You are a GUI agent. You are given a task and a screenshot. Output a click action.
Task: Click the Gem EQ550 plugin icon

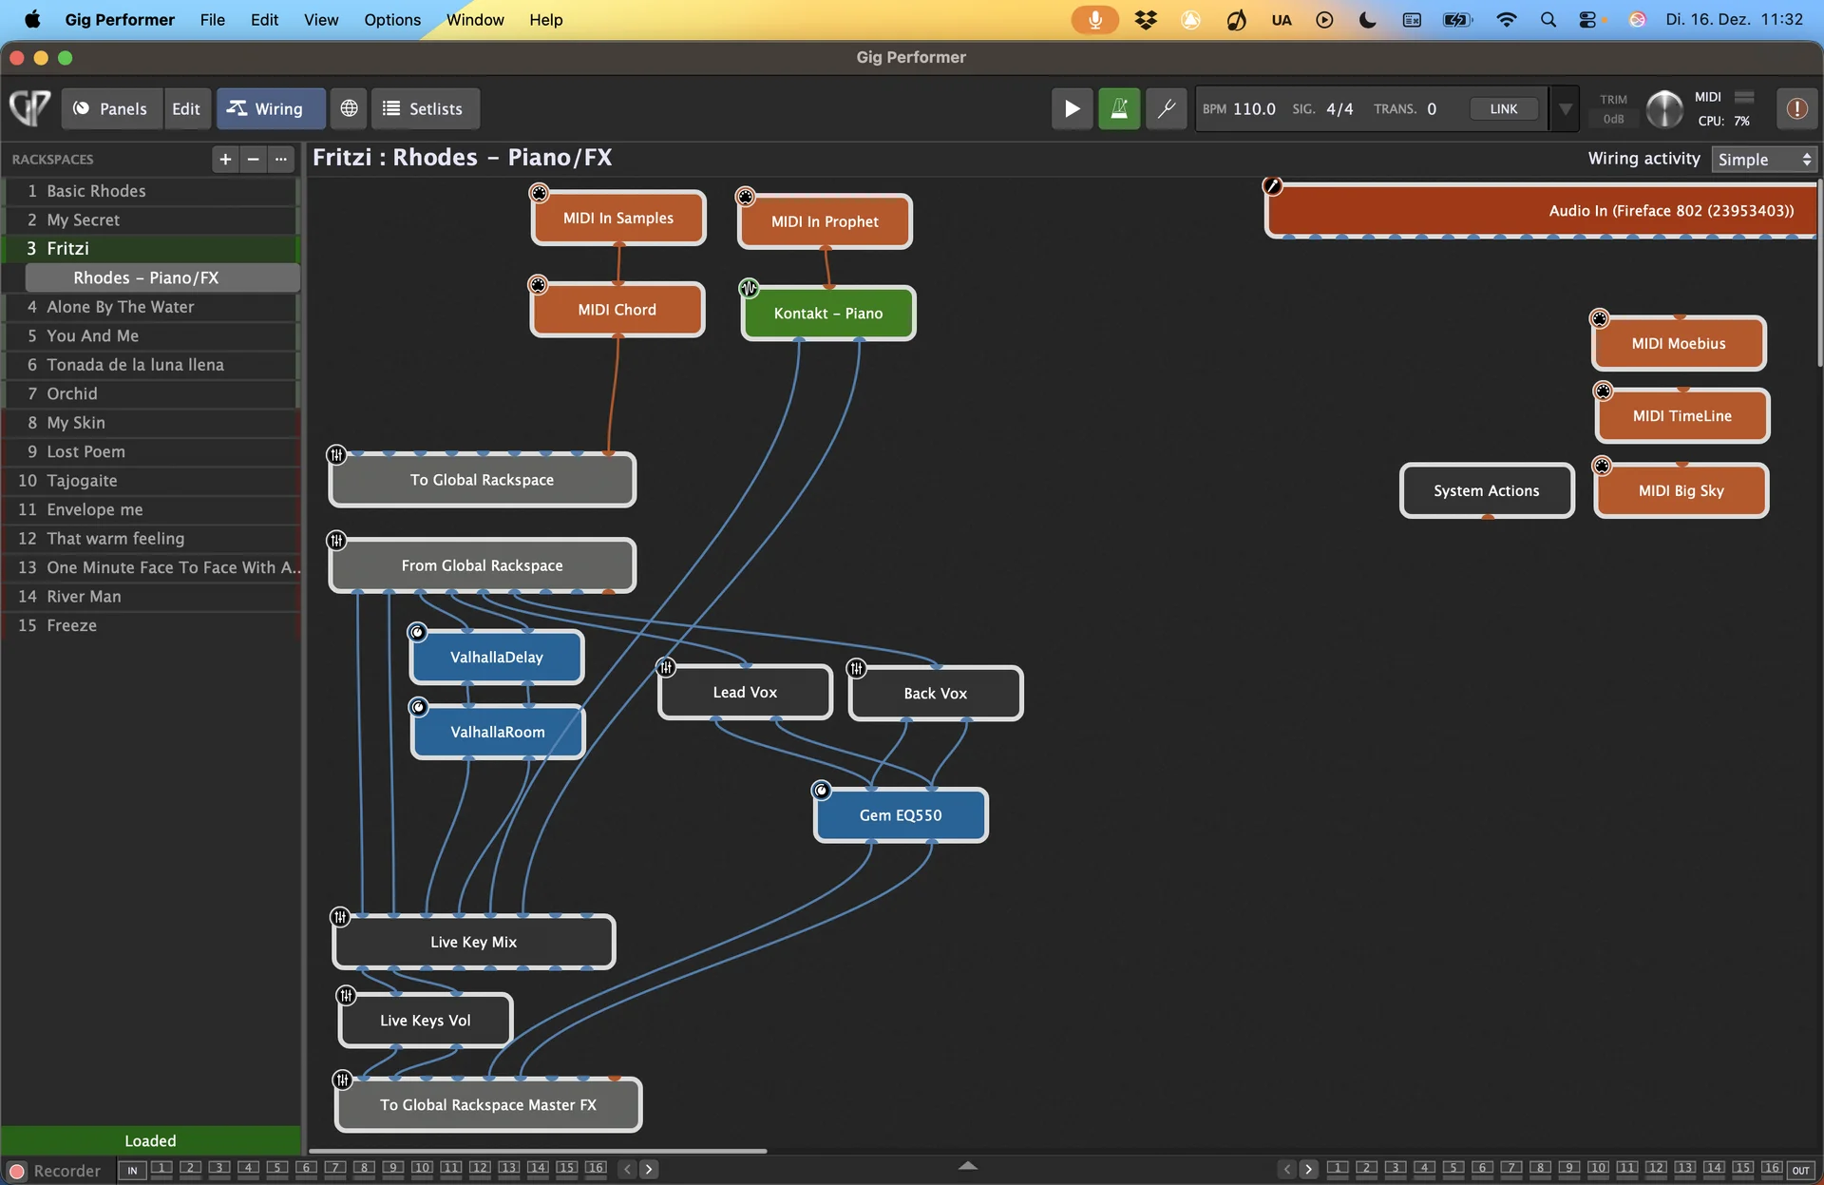pos(822,790)
